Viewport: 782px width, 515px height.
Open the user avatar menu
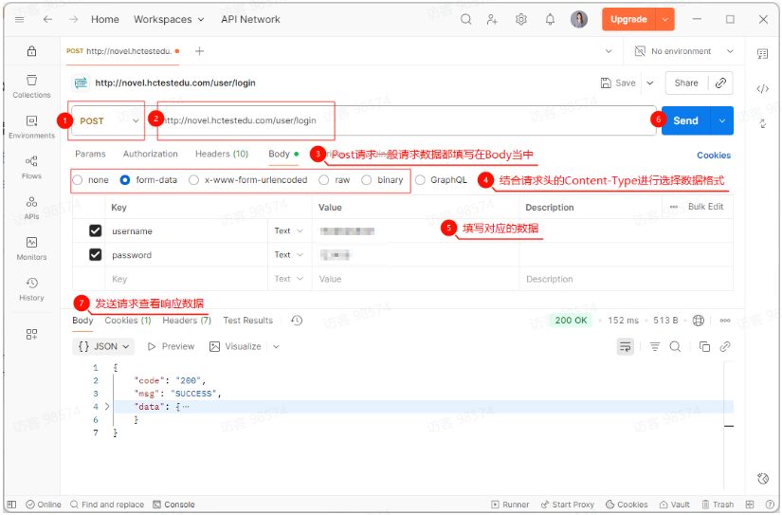tap(579, 20)
